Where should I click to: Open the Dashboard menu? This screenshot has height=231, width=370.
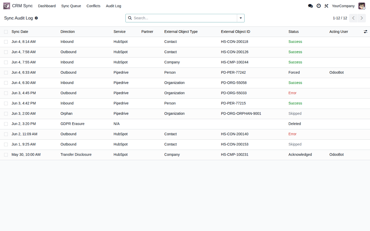coord(47,6)
